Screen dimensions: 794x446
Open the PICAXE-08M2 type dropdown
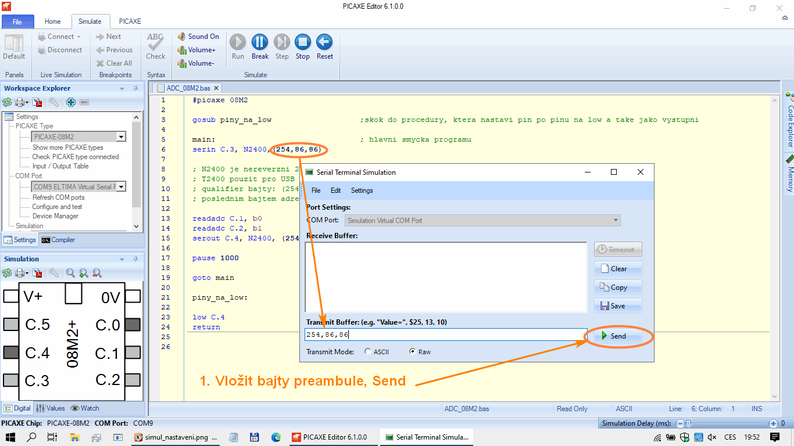click(x=121, y=137)
